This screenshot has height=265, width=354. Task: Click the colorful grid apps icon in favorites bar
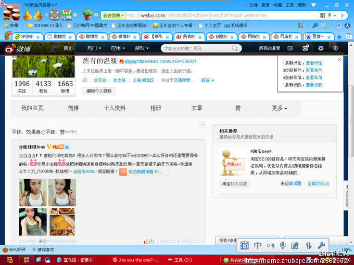point(300,25)
